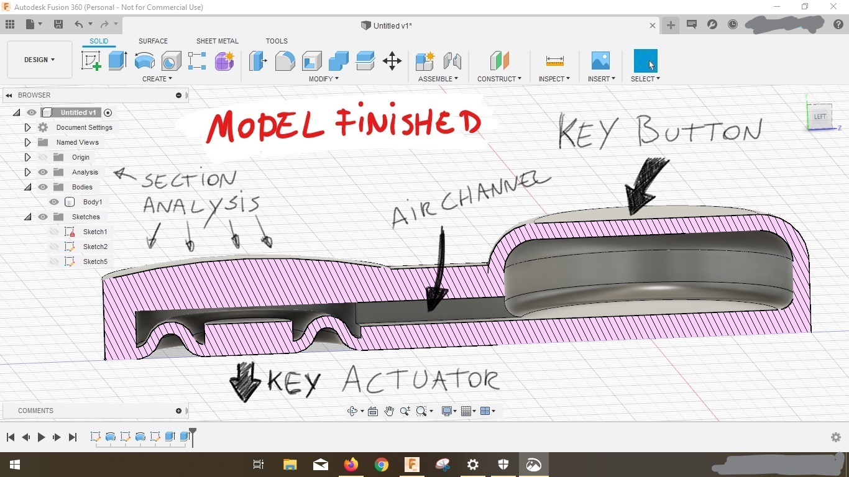Open the CREATE dropdown menu
849x477 pixels.
[x=157, y=79]
